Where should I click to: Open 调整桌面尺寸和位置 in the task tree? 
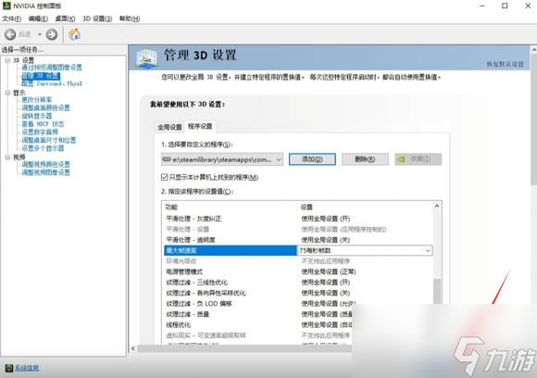pos(49,140)
